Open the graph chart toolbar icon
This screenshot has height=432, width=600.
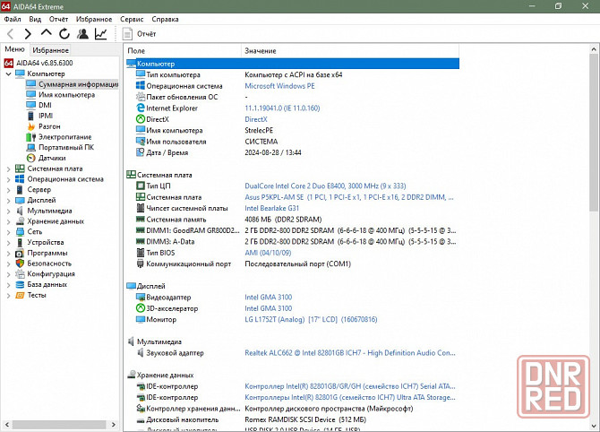(100, 34)
